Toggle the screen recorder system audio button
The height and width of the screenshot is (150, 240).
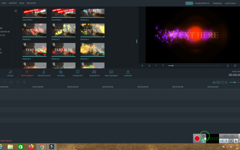point(222,141)
